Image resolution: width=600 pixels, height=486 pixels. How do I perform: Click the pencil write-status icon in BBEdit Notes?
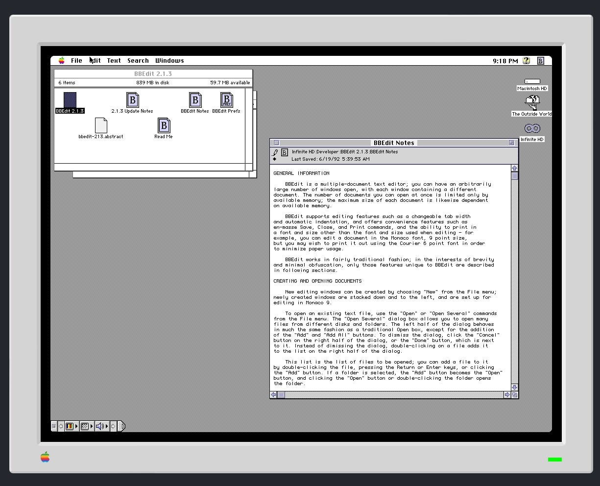click(275, 152)
